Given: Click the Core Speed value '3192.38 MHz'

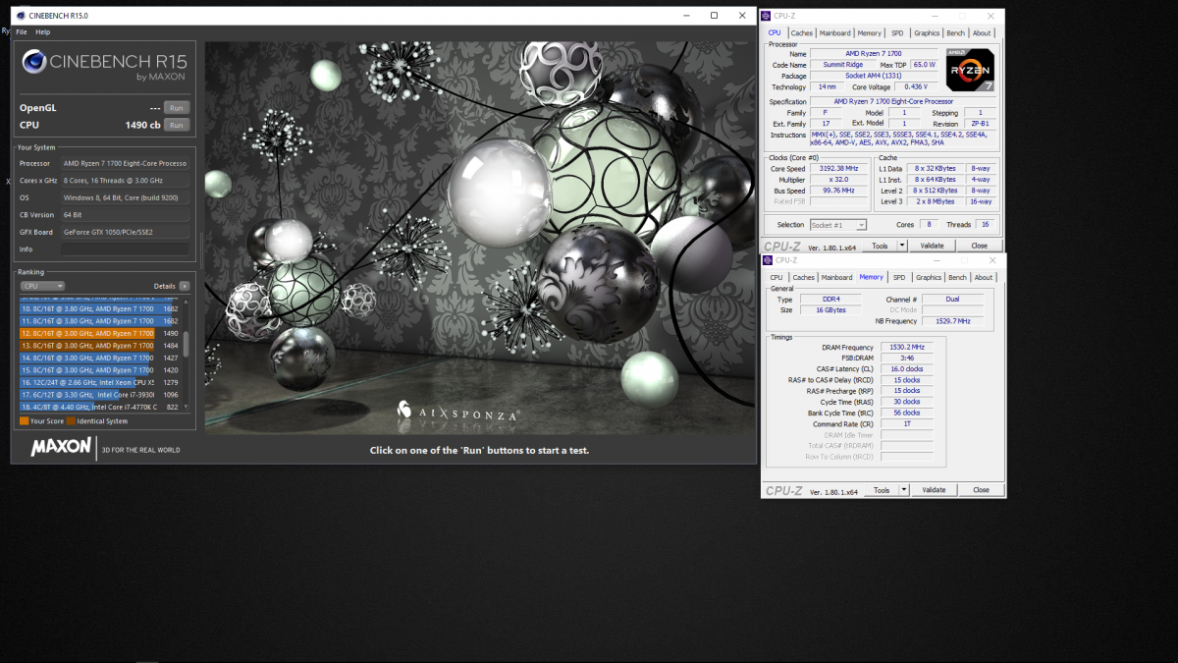Looking at the screenshot, I should [837, 169].
